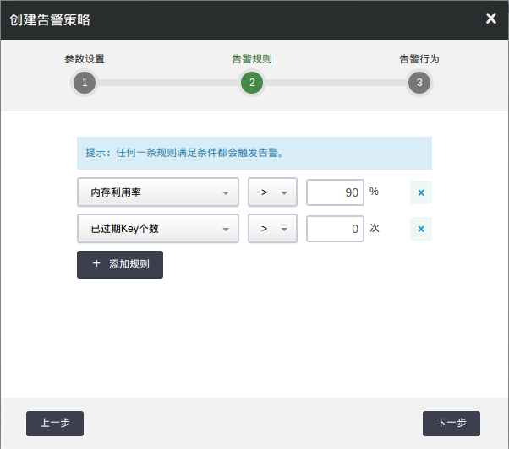Click the step 1 circle icon
The height and width of the screenshot is (449, 509).
[84, 83]
